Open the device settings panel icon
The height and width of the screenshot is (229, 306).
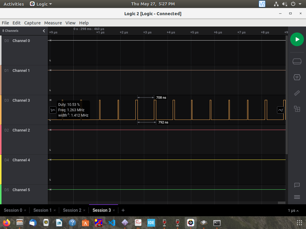(x=297, y=61)
